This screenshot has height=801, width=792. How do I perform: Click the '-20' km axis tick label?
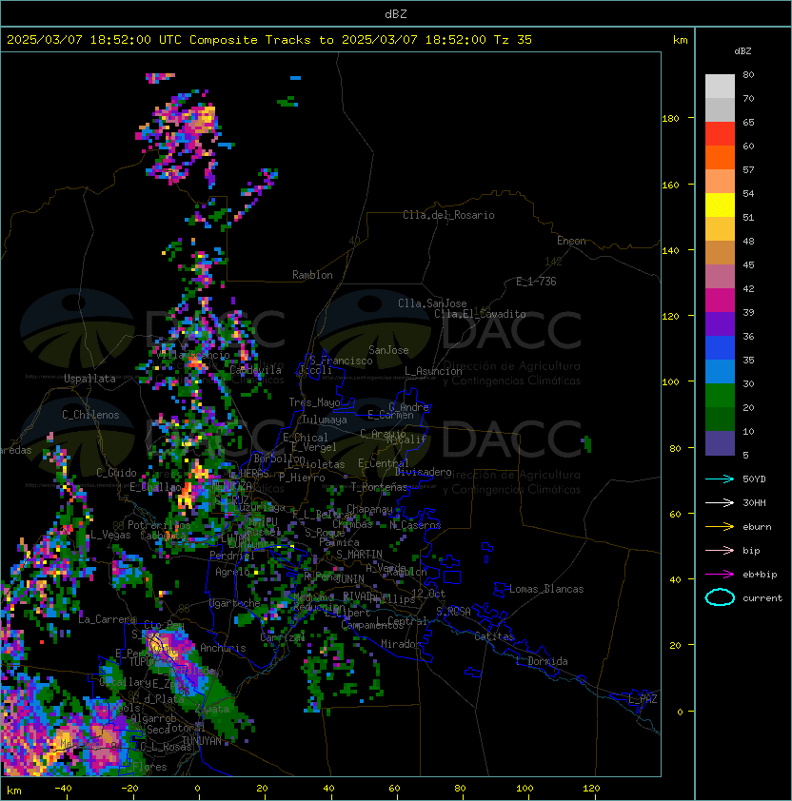129,789
